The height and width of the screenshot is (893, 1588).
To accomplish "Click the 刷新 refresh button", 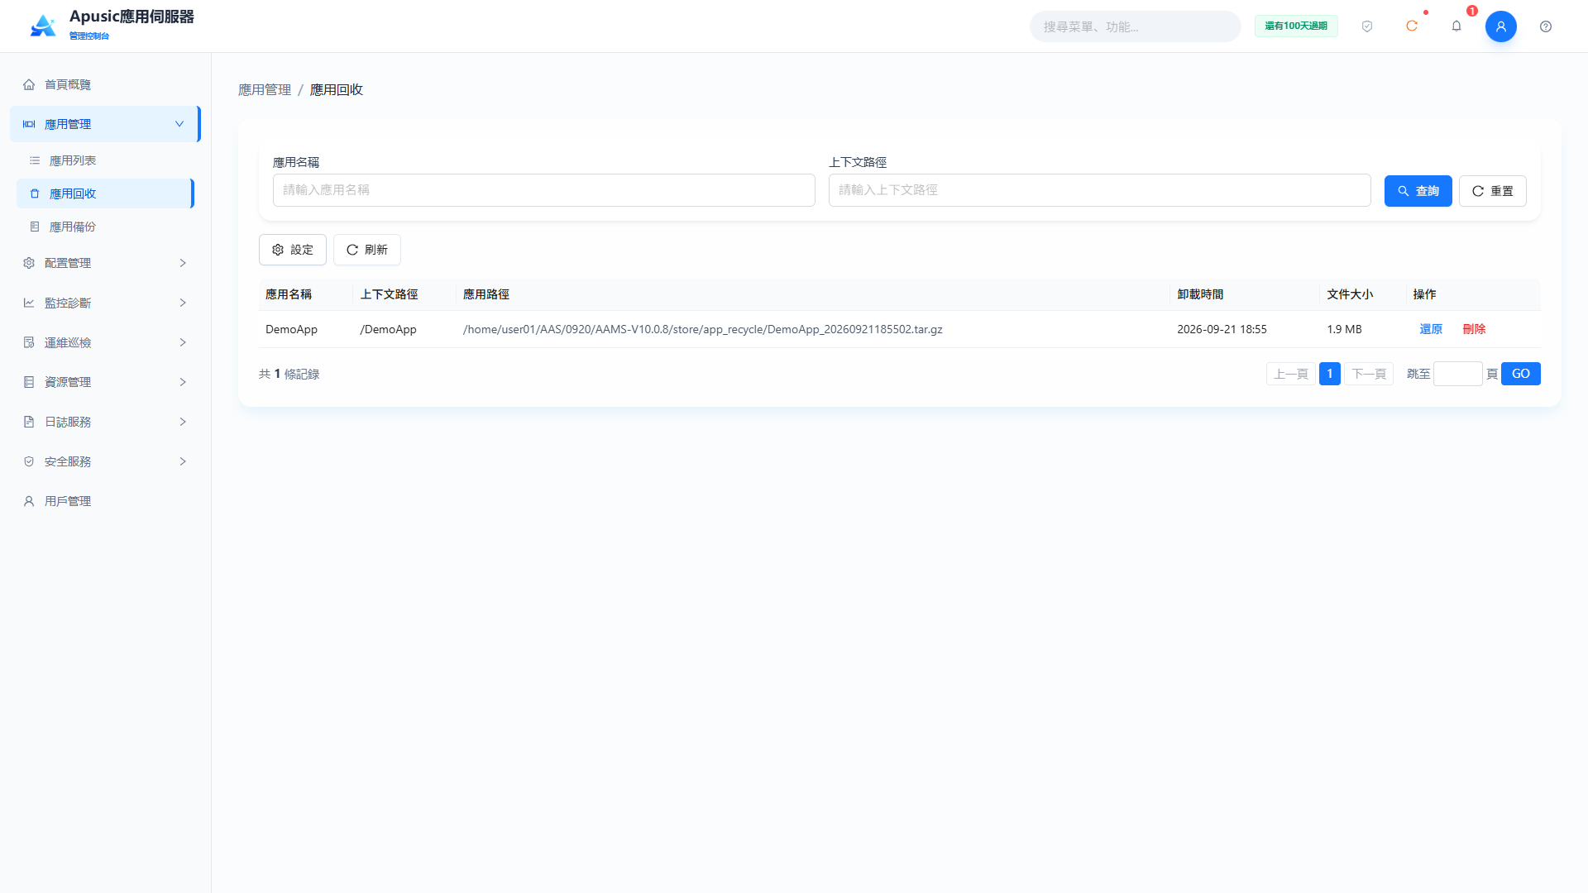I will [367, 250].
